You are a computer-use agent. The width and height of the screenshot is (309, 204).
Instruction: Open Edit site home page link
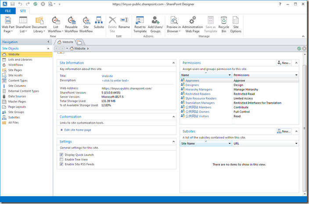78,130
